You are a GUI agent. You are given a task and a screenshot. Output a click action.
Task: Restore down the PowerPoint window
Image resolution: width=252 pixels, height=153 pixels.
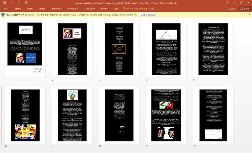[241, 3]
